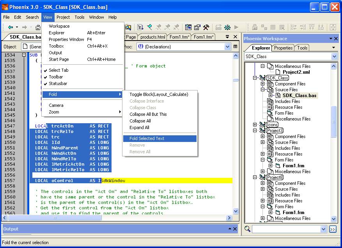342x248 pixels.
Task: Click the align-right edges layout icon
Action: pyautogui.click(x=303, y=27)
